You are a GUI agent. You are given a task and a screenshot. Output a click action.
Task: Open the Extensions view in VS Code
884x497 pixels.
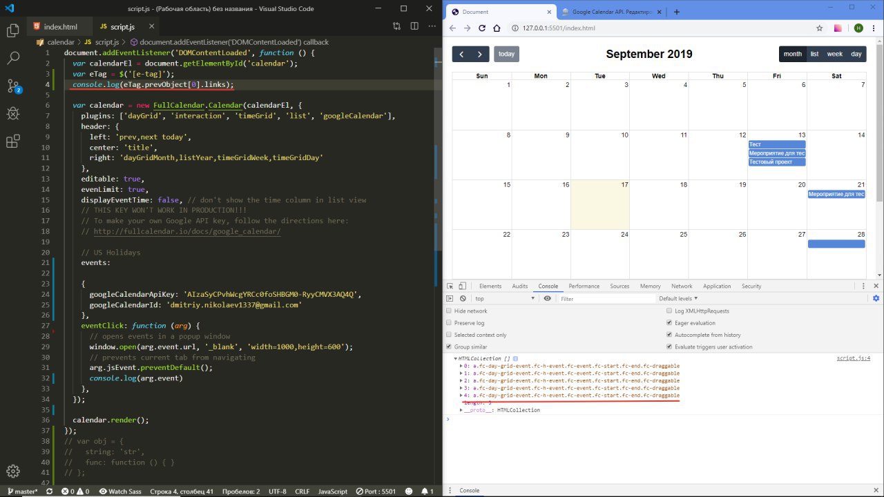(12, 142)
